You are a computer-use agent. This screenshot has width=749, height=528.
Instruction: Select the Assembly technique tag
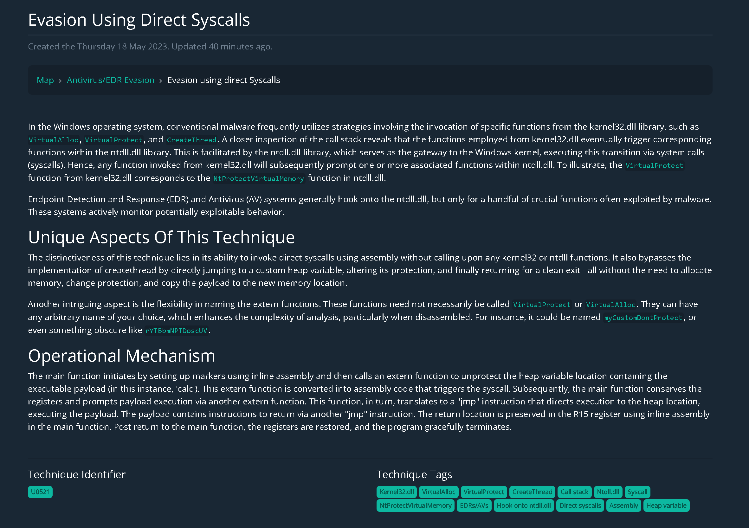623,505
